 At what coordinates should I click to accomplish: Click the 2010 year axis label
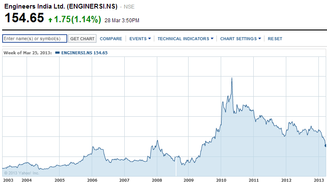[x=221, y=180]
